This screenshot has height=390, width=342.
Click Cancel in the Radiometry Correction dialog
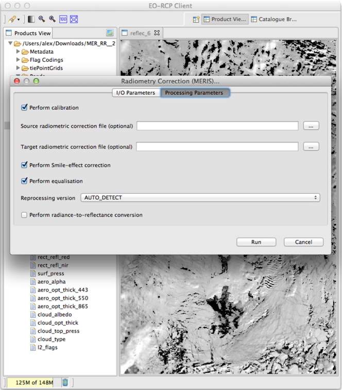pos(303,242)
